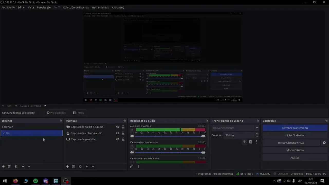Image resolution: width=329 pixels, height=185 pixels.
Task: Open scene filters icon in Escenas panel
Action: 16,166
